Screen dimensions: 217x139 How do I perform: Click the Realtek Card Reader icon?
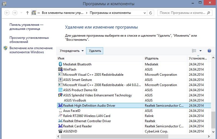[x=60, y=126]
